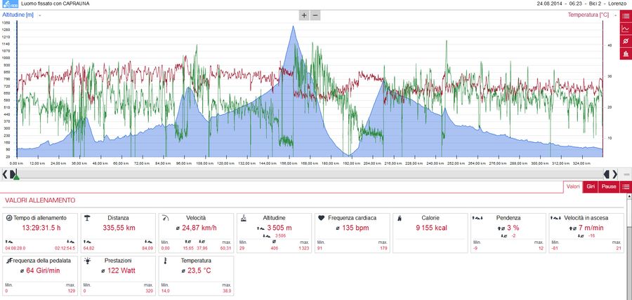632x300 pixels.
Task: Click the max power value 320
Action: click(x=149, y=291)
